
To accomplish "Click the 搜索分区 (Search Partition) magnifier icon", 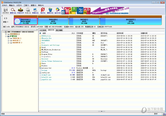I will (x=13, y=11).
